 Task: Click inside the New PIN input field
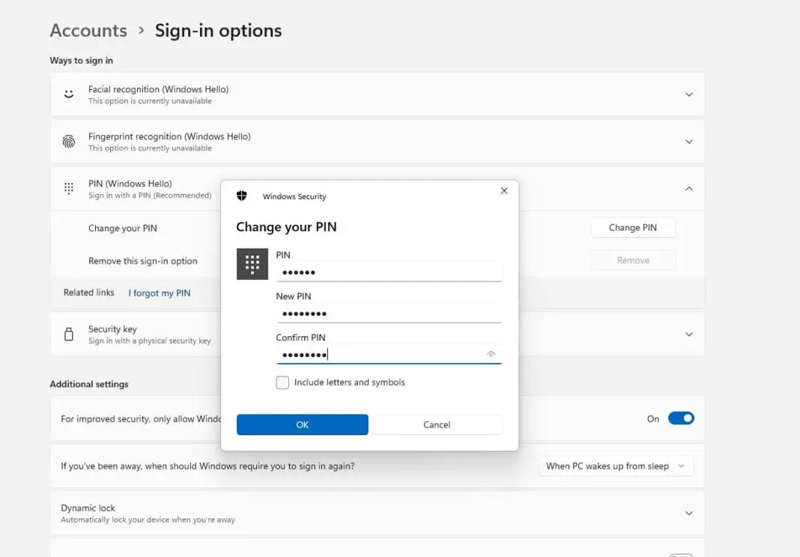coord(389,312)
